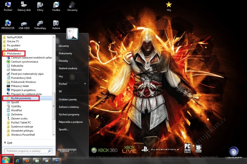Open Zařízení a tiskárny

point(69,107)
